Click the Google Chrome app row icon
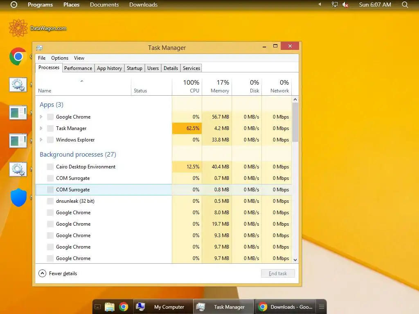Image resolution: width=419 pixels, height=314 pixels. coord(50,117)
